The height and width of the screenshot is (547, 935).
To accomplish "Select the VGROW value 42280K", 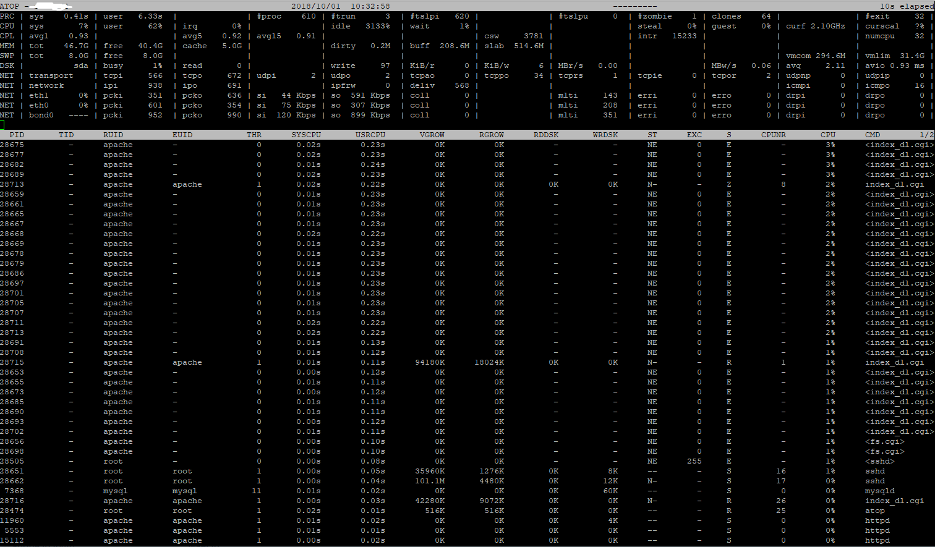I will tap(430, 501).
